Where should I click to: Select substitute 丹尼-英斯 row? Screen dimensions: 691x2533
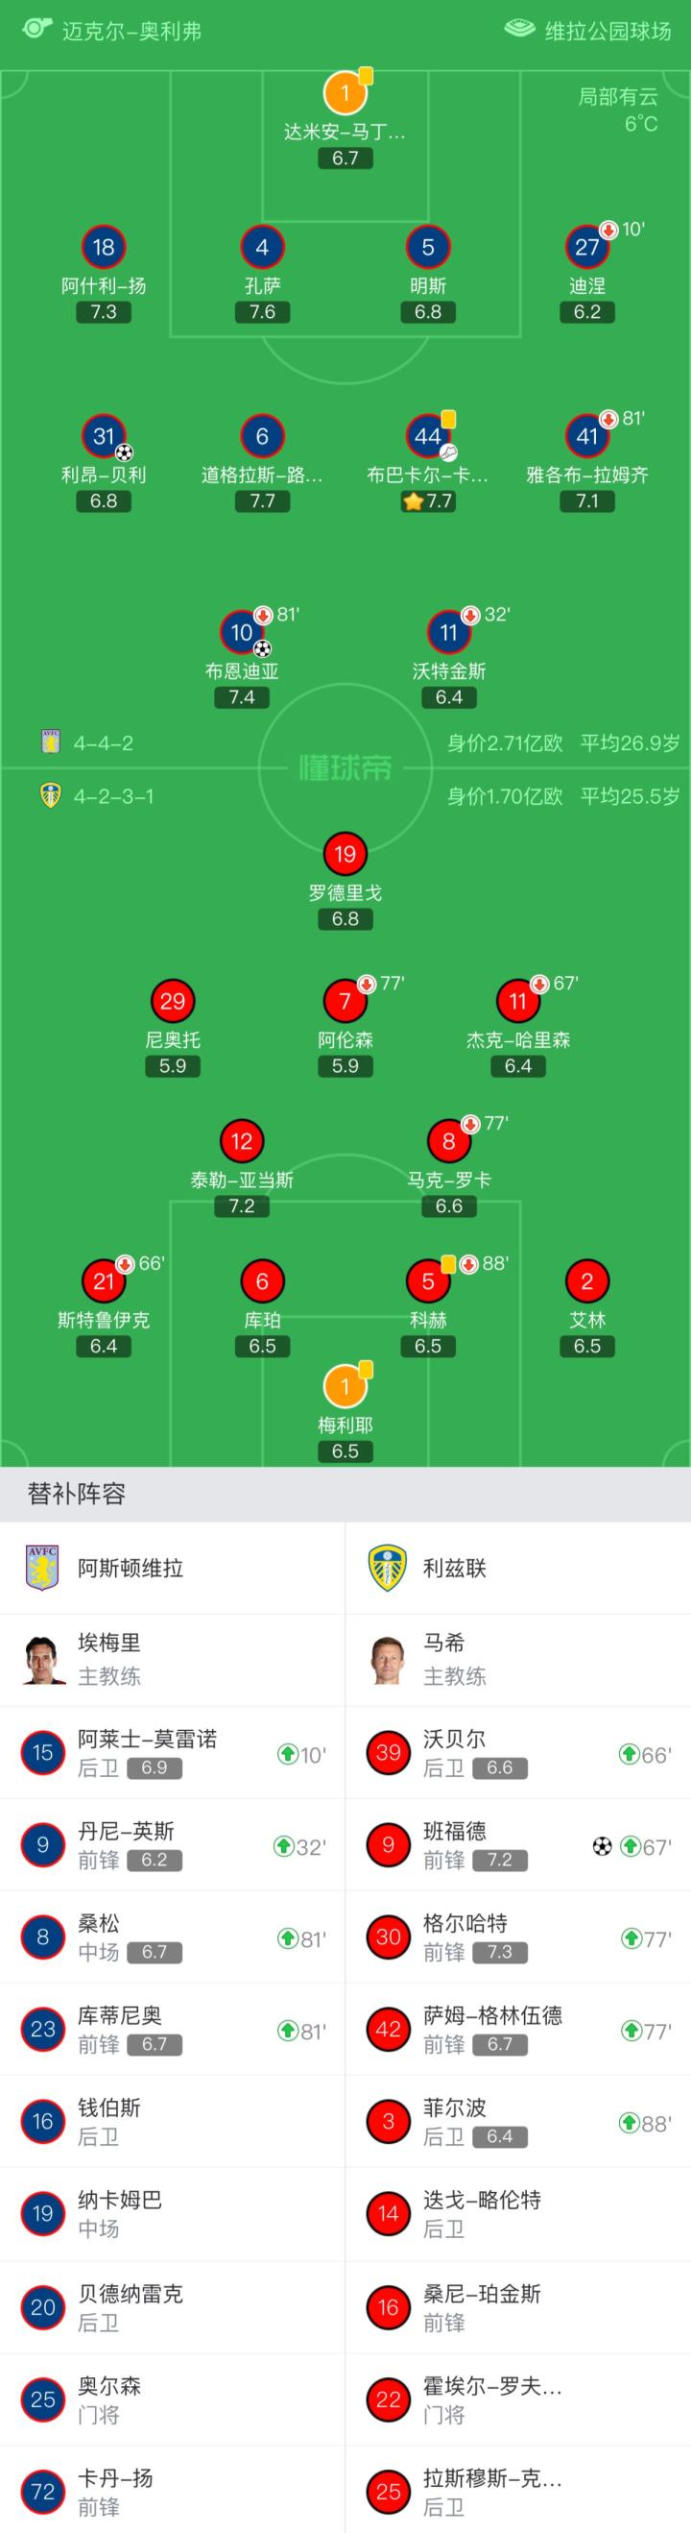(172, 1845)
